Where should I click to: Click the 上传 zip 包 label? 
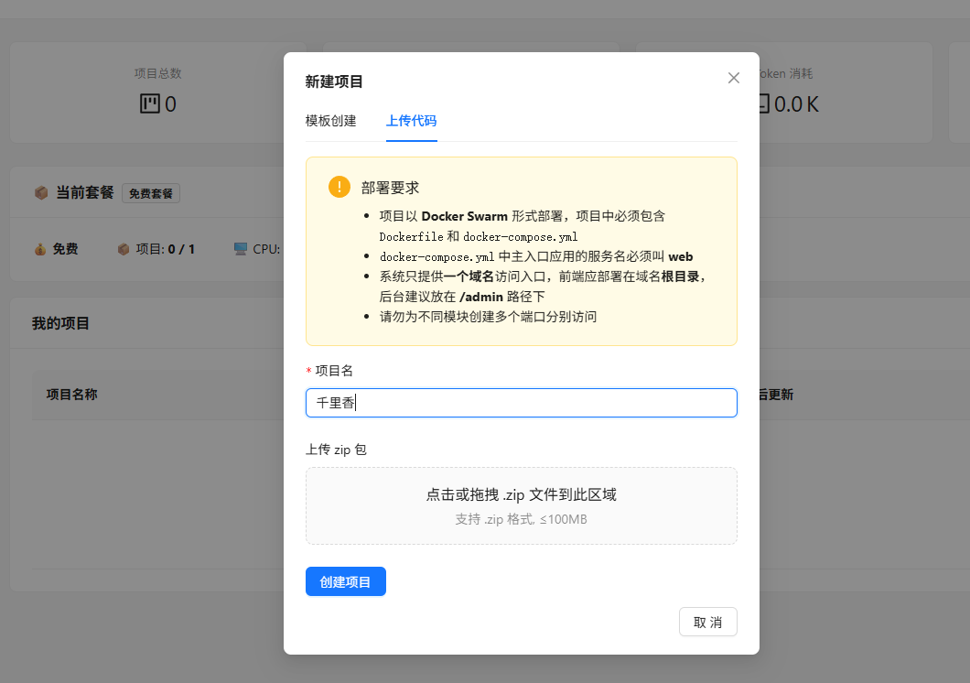coord(336,450)
